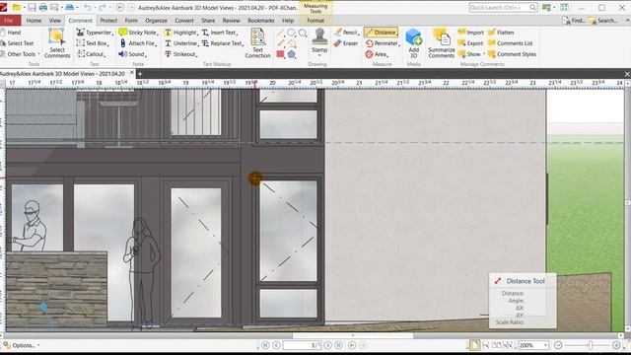Switch to the Protect ribbon tab
This screenshot has width=631, height=355.
point(108,20)
